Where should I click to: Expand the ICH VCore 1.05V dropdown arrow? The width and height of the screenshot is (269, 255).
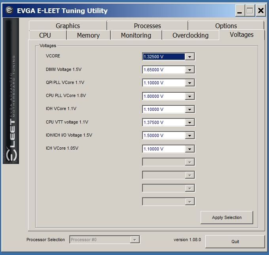pos(189,149)
